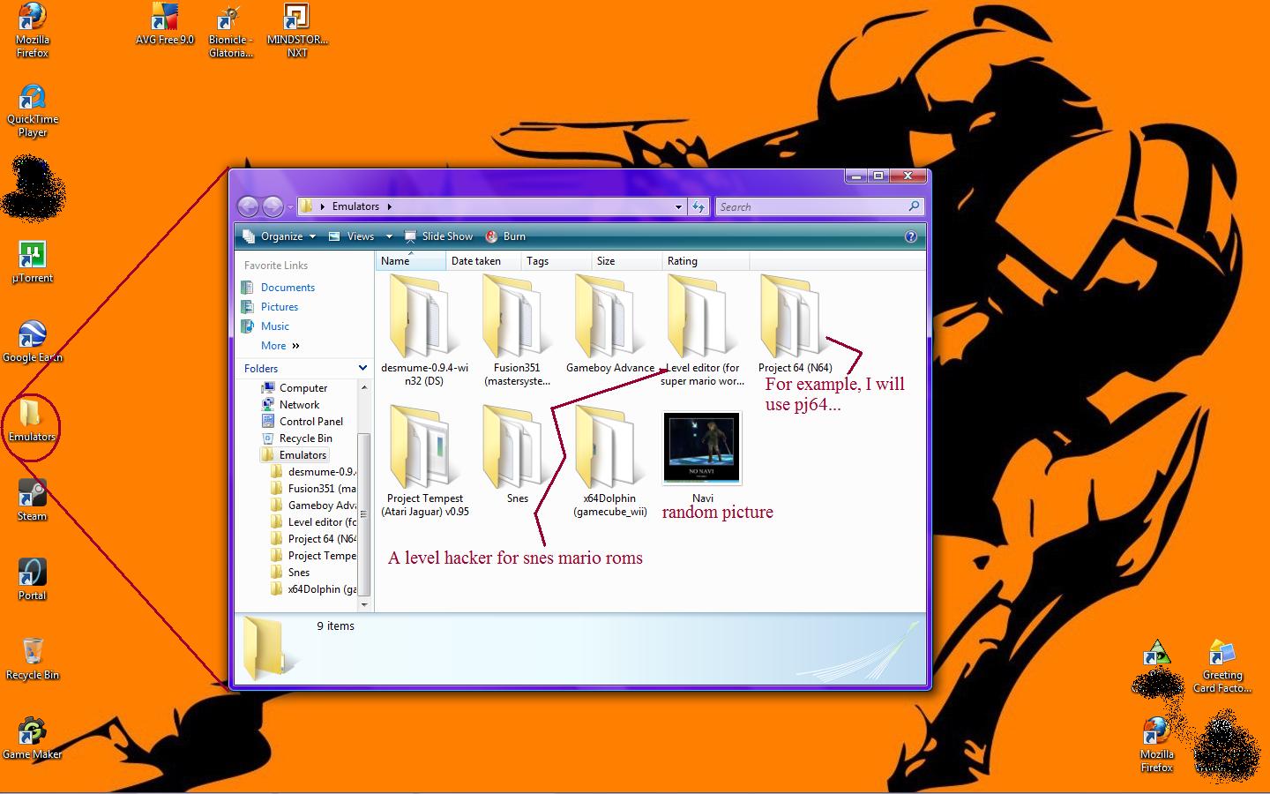Viewport: 1270px width, 794px height.
Task: Expand More favorite links
Action: point(280,346)
